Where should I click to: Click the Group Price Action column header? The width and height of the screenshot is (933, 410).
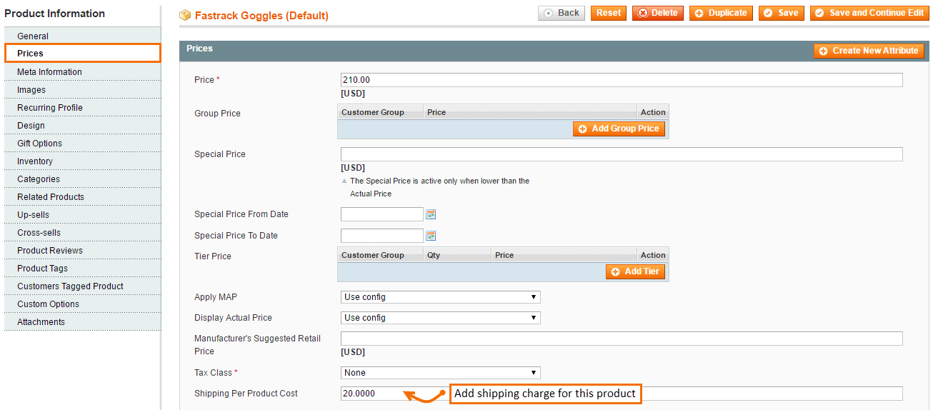pyautogui.click(x=653, y=112)
